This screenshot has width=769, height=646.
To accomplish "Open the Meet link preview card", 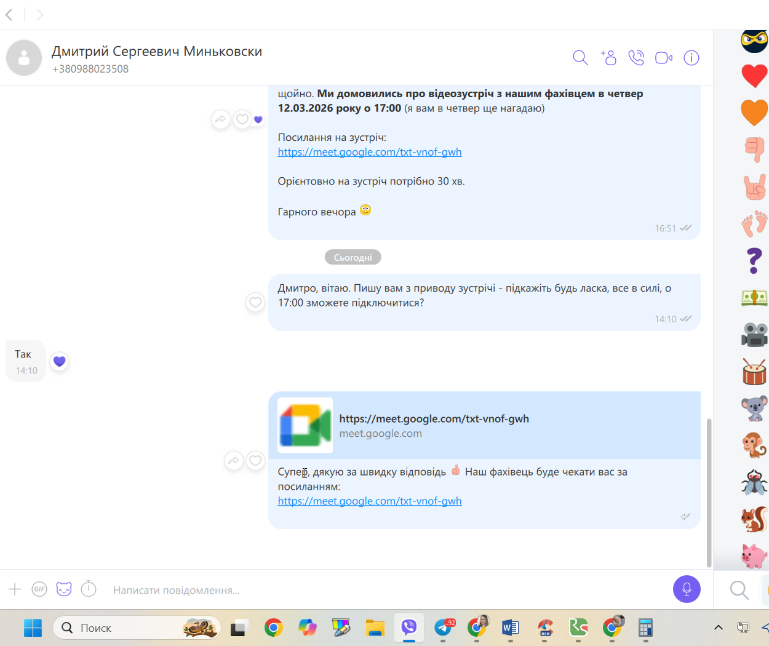I will click(x=484, y=426).
